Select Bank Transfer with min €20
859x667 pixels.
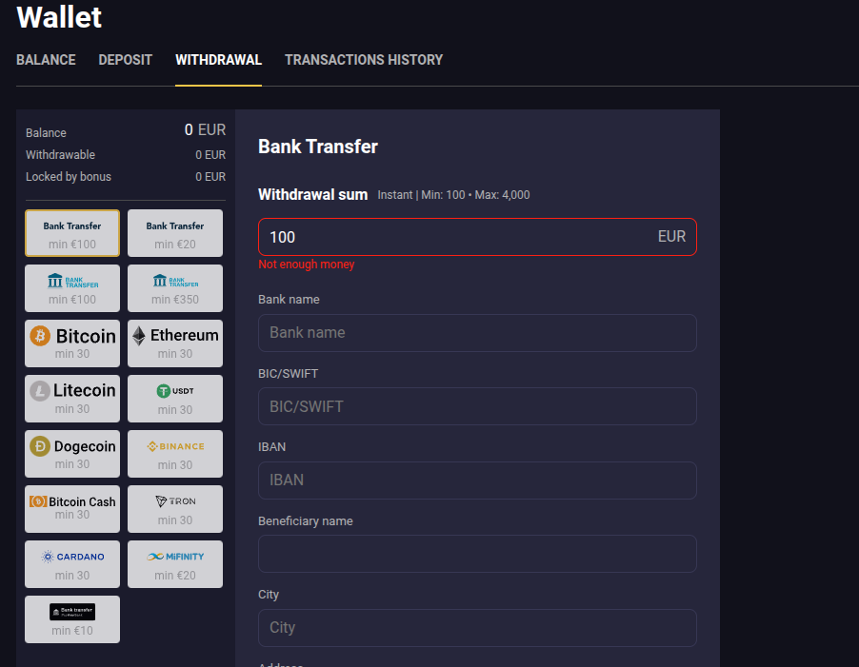click(x=175, y=233)
